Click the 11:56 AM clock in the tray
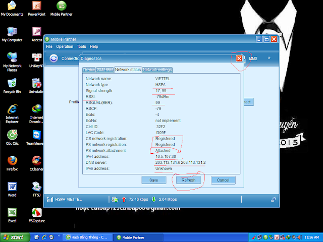The height and width of the screenshot is (242, 323). point(311,237)
